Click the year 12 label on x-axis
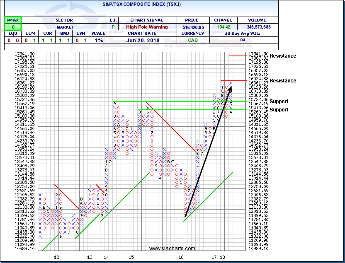Viewport: 345px width, 263px height. (x=56, y=257)
